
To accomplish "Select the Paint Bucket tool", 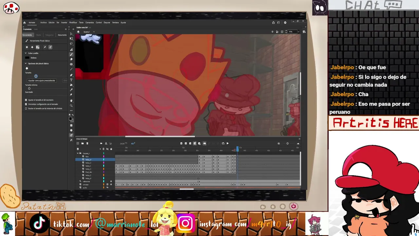I will tap(71, 85).
